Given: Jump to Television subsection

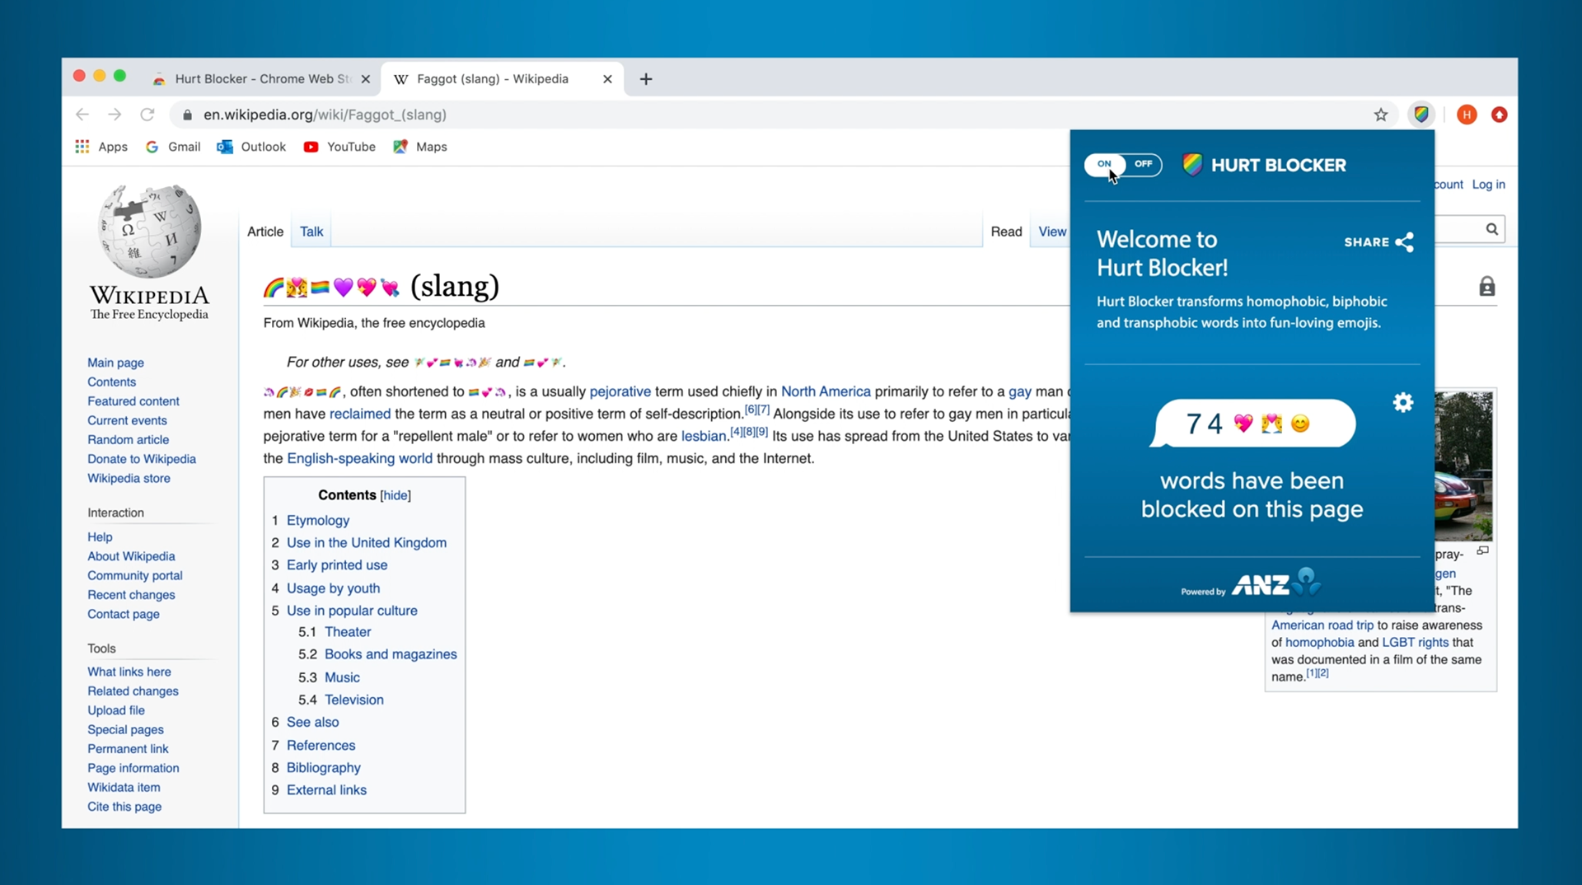Looking at the screenshot, I should click(x=354, y=700).
